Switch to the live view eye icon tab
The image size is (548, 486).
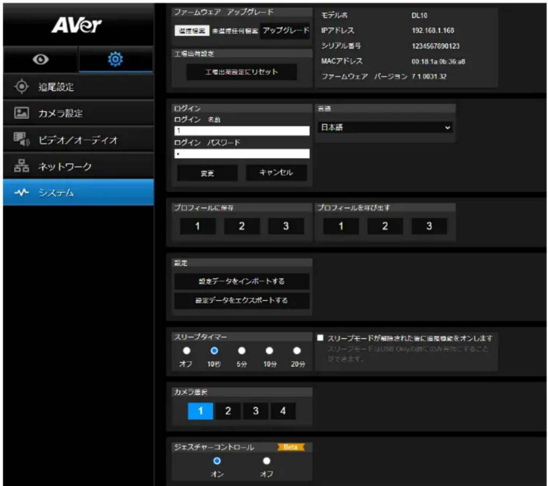click(x=41, y=60)
